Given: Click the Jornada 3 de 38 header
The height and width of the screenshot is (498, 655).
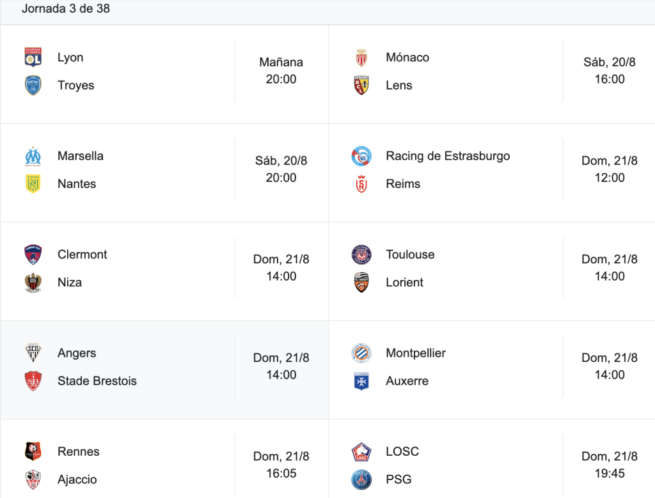Looking at the screenshot, I should (x=66, y=8).
